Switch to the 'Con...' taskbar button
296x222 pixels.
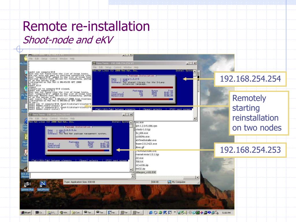[x=77, y=212]
